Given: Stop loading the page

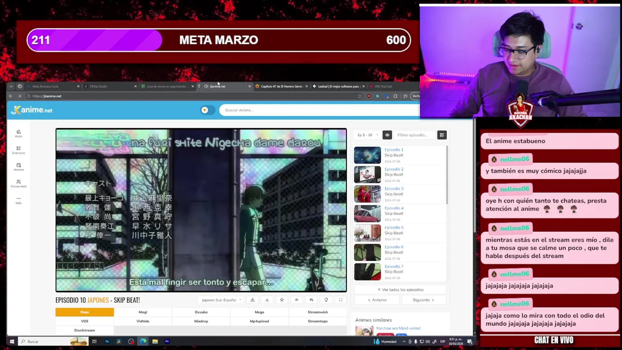Looking at the screenshot, I should (x=19, y=96).
